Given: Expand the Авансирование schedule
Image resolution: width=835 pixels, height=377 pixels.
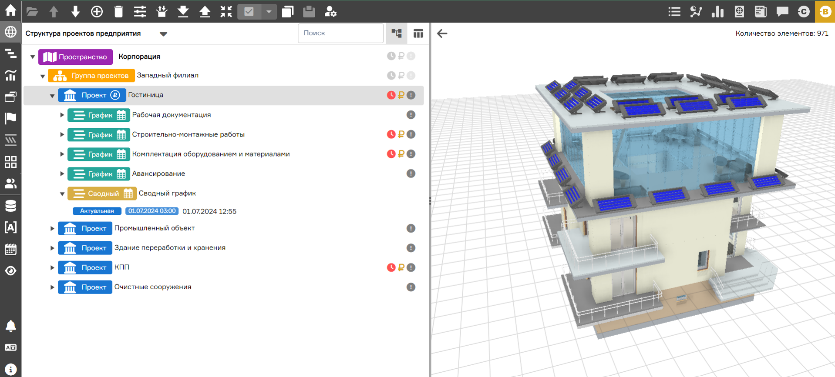Looking at the screenshot, I should coord(62,173).
